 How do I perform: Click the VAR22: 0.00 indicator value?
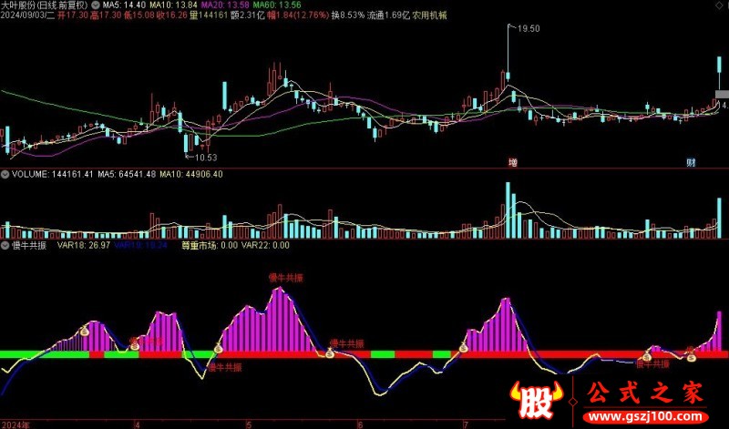click(x=265, y=245)
